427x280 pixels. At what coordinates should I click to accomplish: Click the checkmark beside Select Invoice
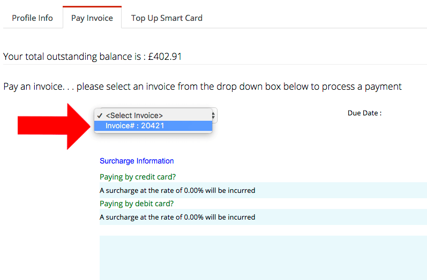pyautogui.click(x=100, y=115)
